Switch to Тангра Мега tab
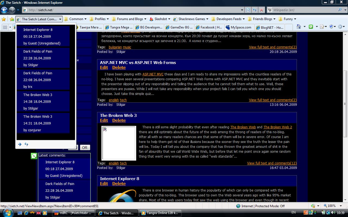348x217 pixels. 89,27
